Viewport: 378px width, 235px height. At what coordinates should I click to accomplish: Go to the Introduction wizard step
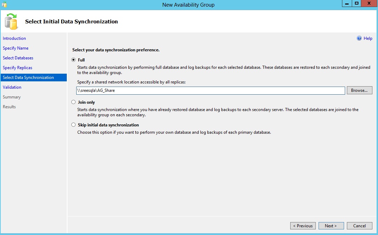pyautogui.click(x=14, y=38)
